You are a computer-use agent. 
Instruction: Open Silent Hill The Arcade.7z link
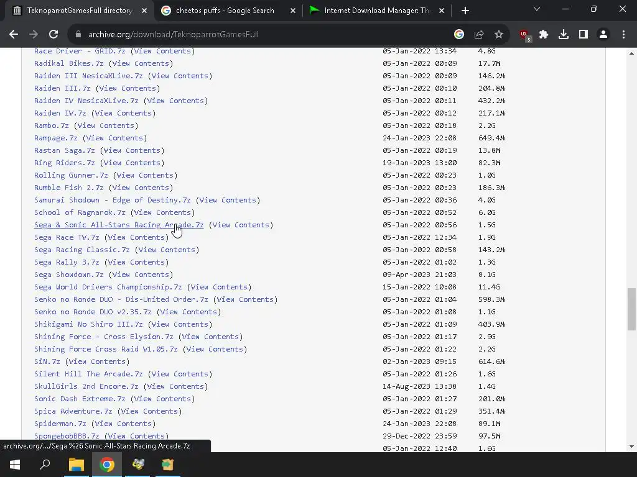[x=88, y=374]
